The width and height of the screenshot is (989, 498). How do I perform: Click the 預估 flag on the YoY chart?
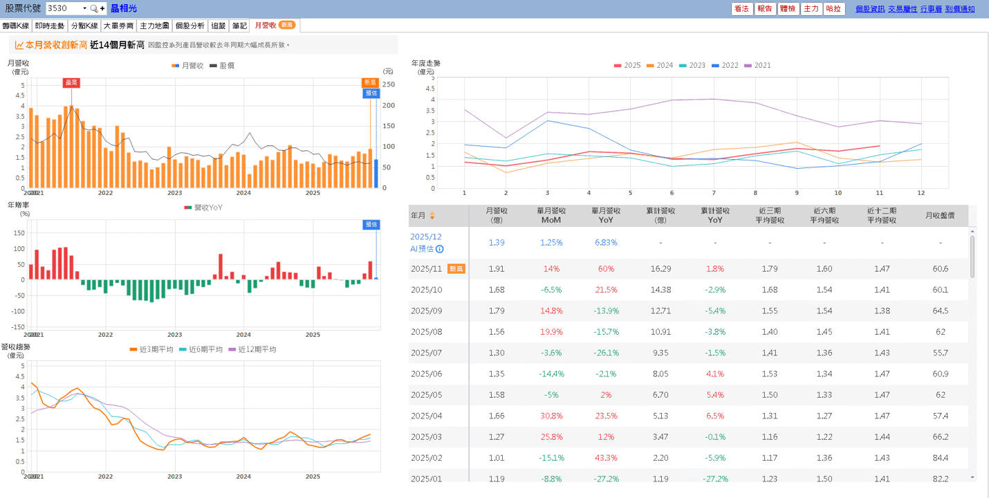pyautogui.click(x=371, y=225)
